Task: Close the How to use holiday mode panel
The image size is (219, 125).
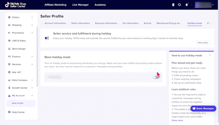Action: (210, 55)
